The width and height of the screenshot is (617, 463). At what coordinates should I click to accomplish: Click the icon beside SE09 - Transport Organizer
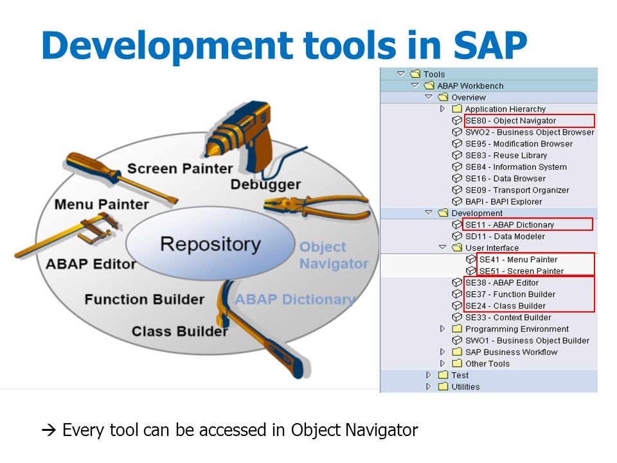coord(457,190)
